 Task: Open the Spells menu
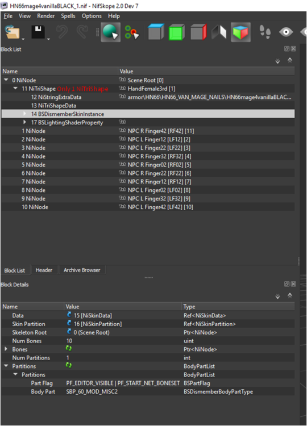click(x=68, y=16)
